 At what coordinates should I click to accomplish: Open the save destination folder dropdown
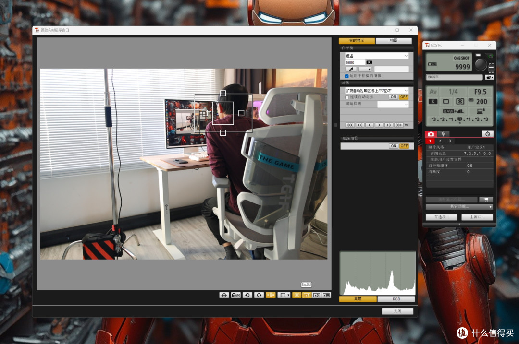coord(489,77)
